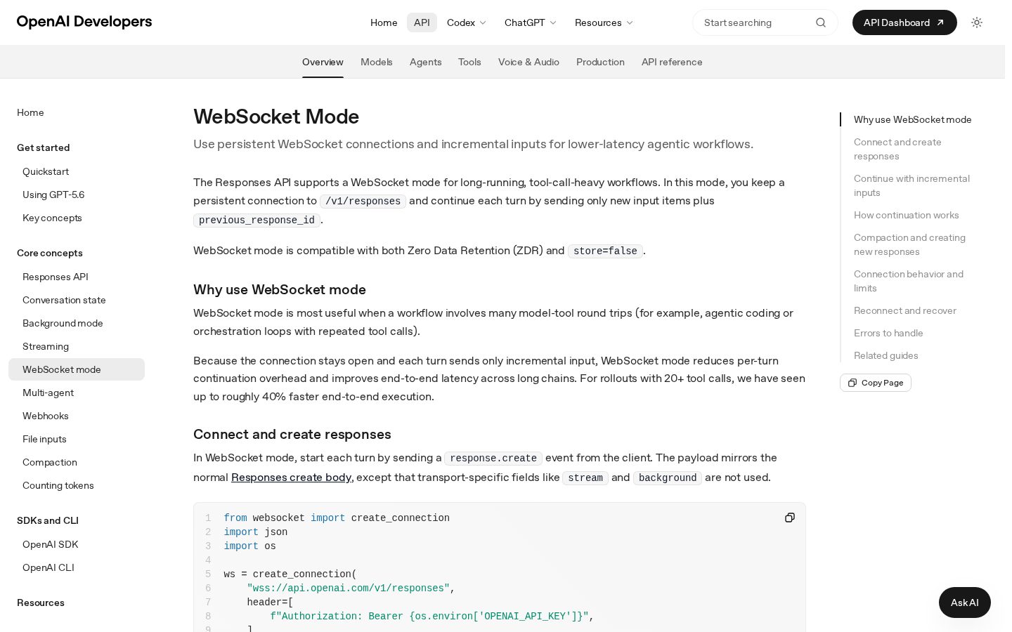The image size is (1012, 632).
Task: Click the OpenAI Developers logo
Action: pos(84,22)
